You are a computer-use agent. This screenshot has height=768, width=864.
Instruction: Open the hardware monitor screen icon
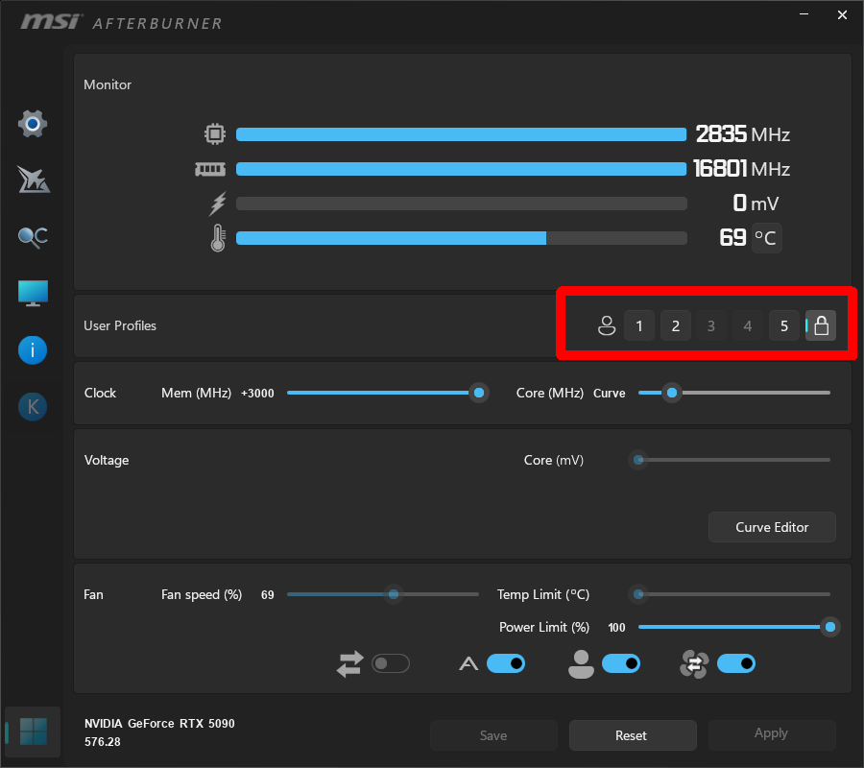click(33, 293)
